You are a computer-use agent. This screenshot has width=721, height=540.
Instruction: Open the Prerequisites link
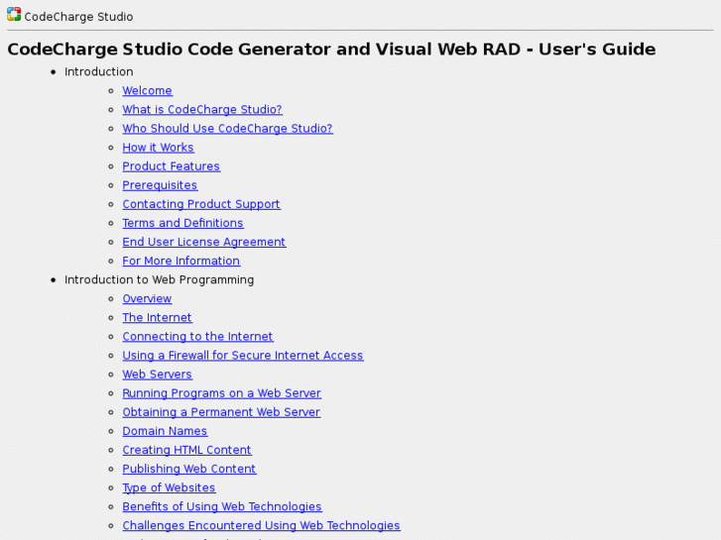(160, 185)
